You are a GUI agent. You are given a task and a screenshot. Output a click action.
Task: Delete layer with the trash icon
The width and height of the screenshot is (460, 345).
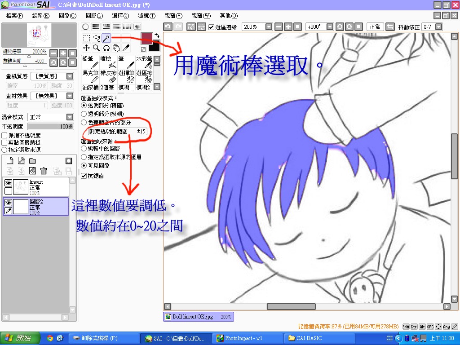44,171
